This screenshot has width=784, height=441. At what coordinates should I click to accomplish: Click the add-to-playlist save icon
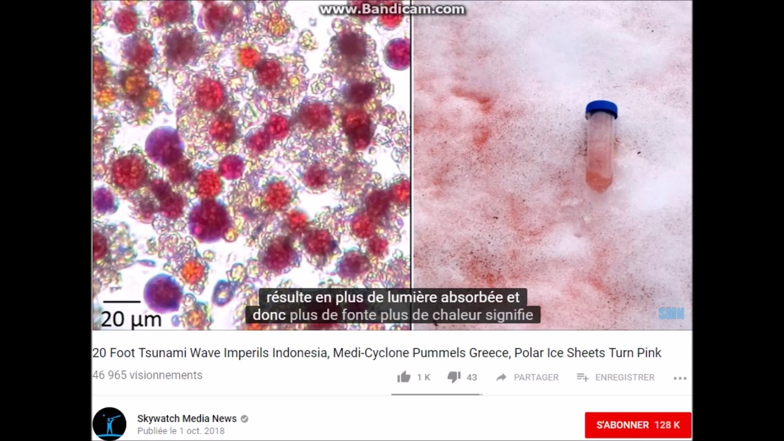click(582, 377)
